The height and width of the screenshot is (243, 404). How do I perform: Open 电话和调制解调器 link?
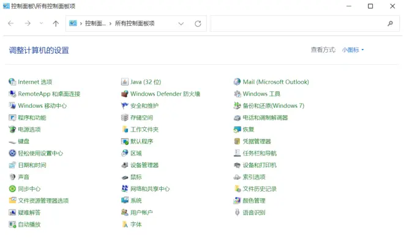click(265, 118)
